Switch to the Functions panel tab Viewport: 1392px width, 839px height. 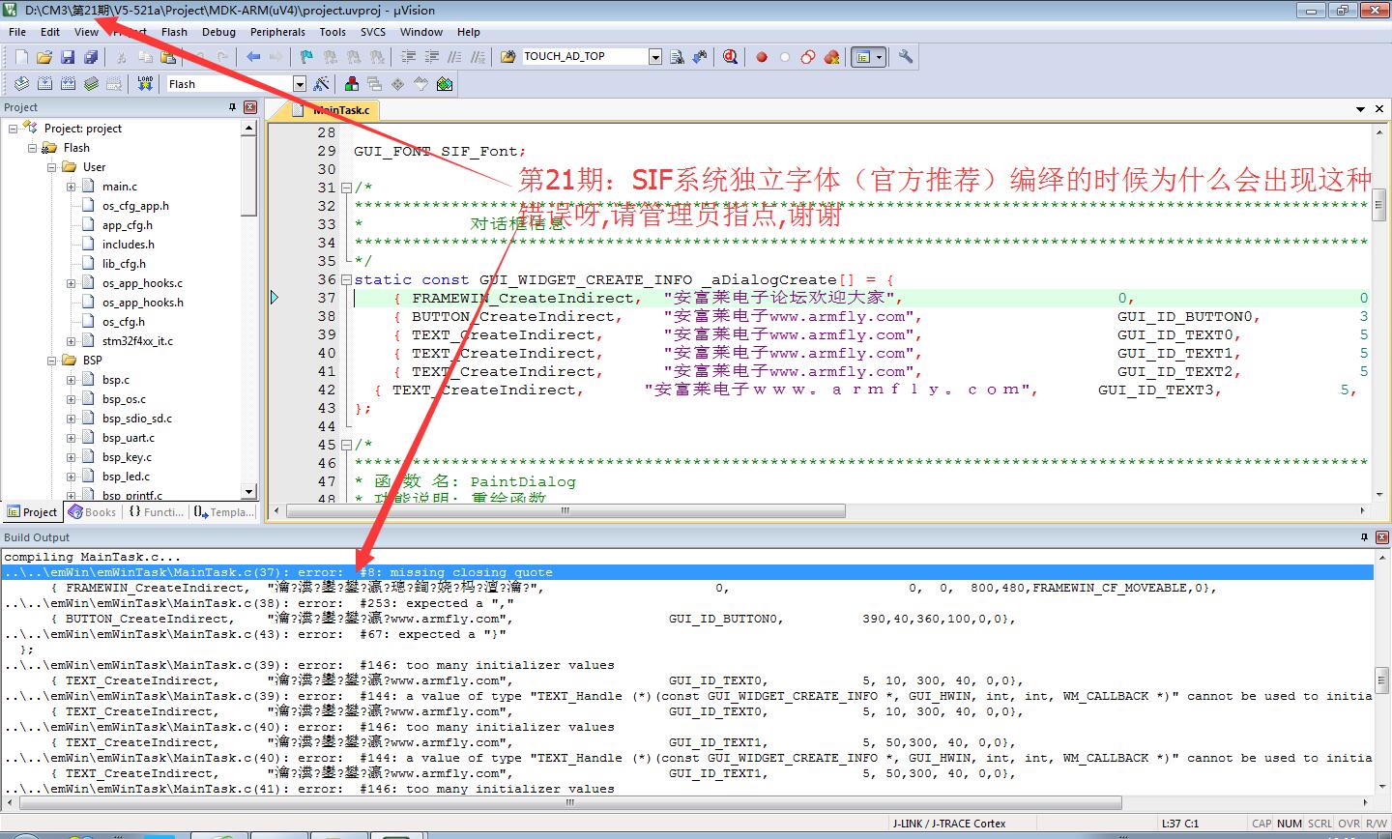click(155, 512)
